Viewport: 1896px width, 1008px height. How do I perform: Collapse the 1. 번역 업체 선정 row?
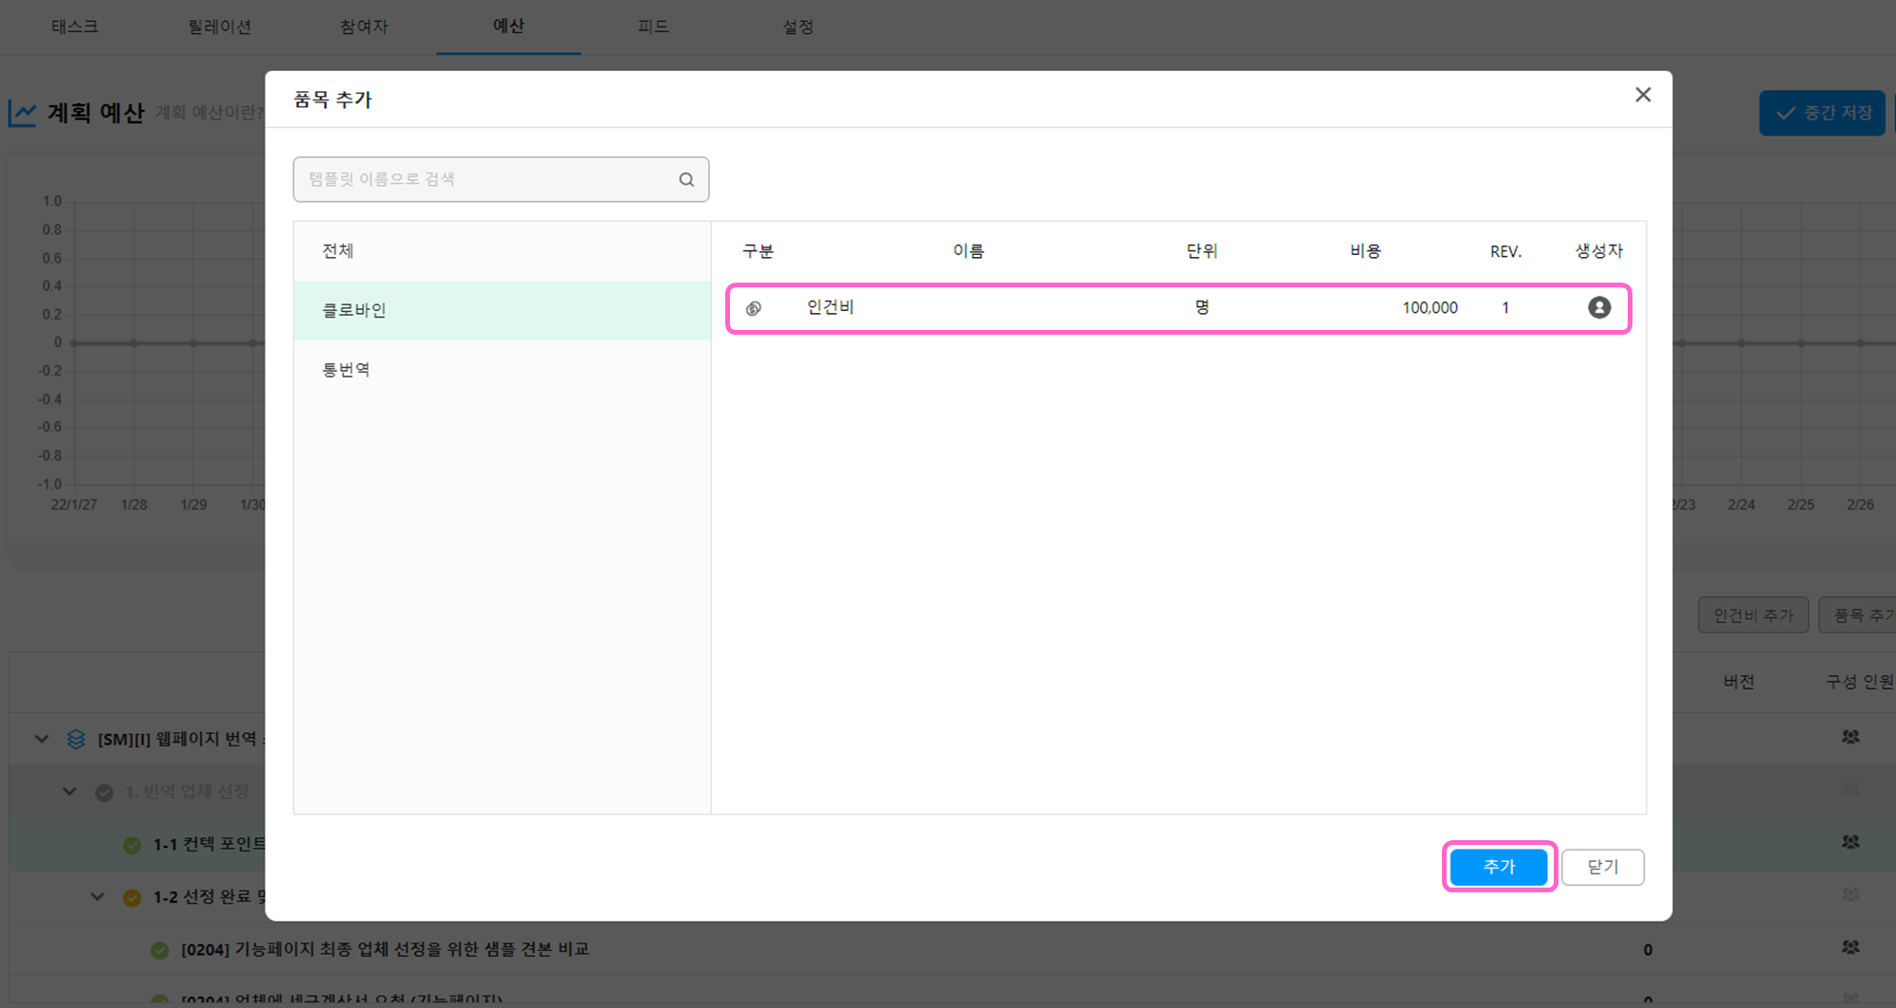click(x=70, y=791)
